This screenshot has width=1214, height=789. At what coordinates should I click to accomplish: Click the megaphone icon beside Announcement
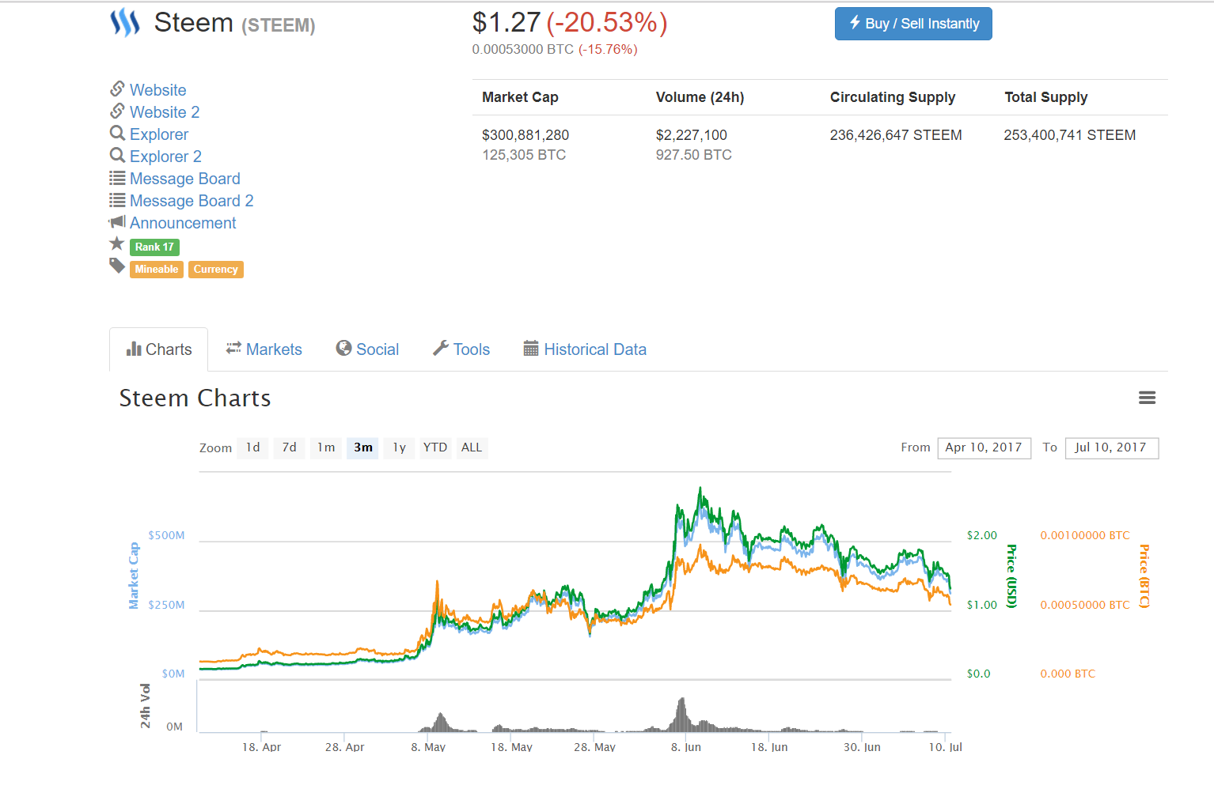point(117,221)
